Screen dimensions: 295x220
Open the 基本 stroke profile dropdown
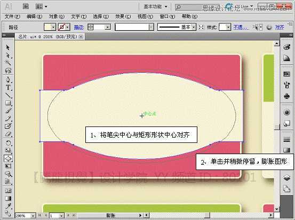[194, 27]
